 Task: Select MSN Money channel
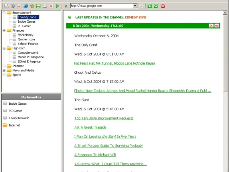[25, 35]
